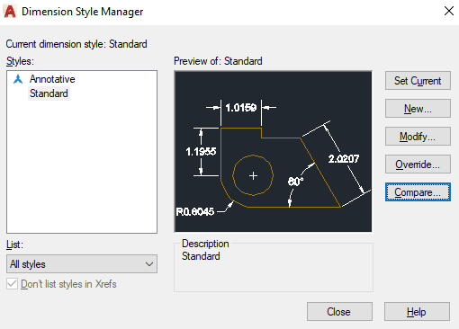Open the All styles list dropdown
This screenshot has width=459, height=329.
tap(82, 264)
